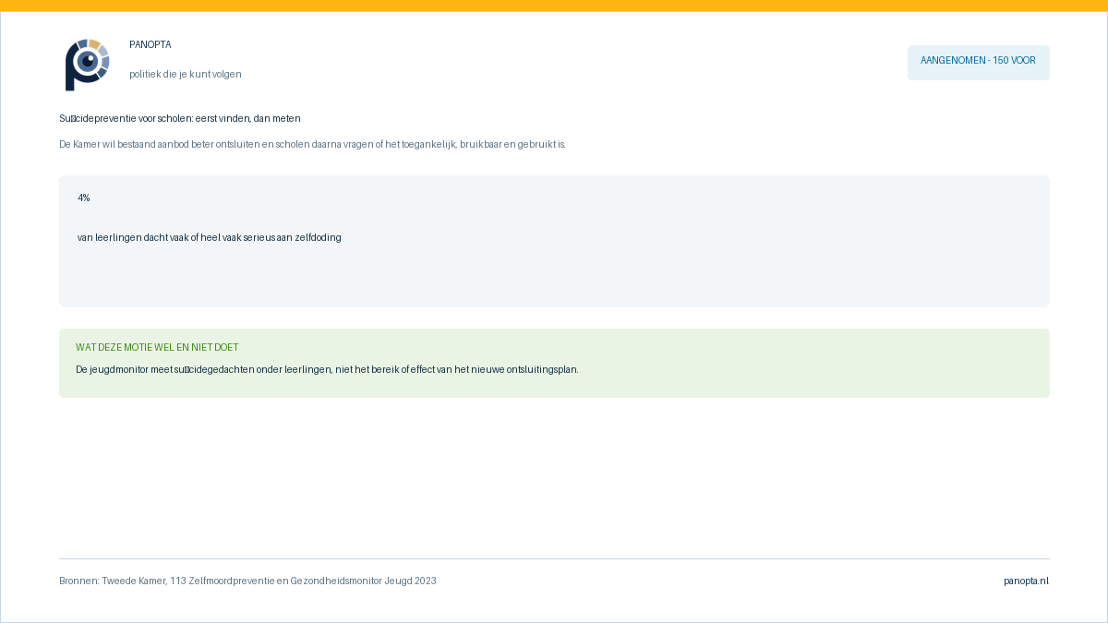
Task: Click the footer divider line
Action: 554,558
